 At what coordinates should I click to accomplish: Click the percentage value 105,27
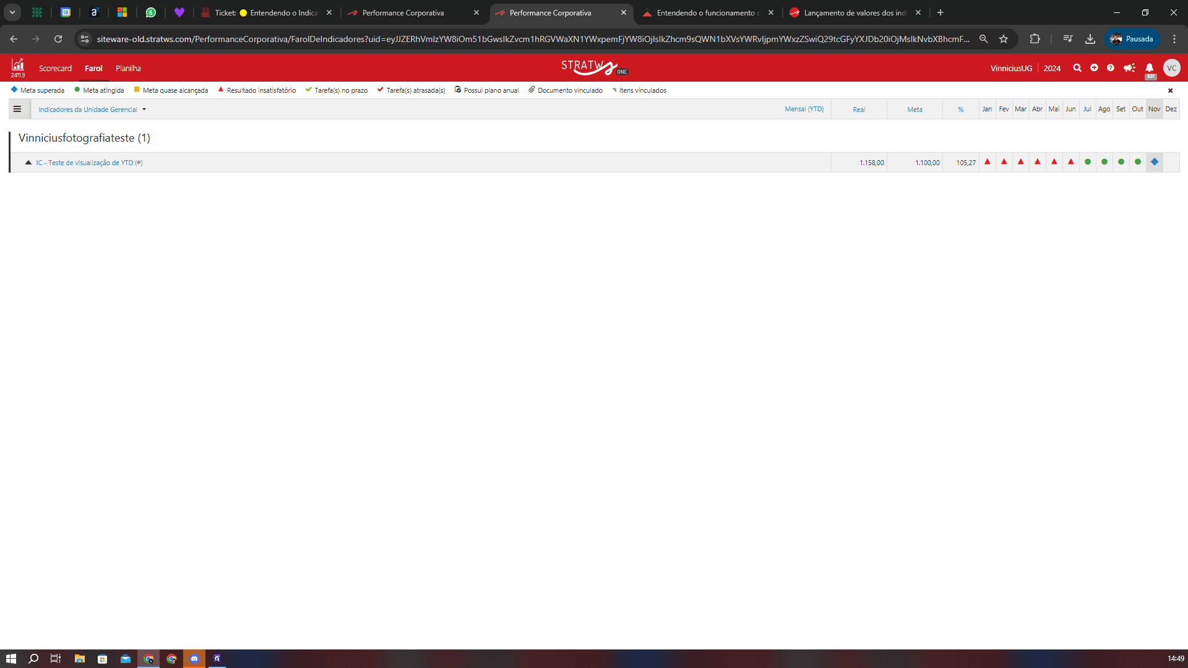(965, 163)
